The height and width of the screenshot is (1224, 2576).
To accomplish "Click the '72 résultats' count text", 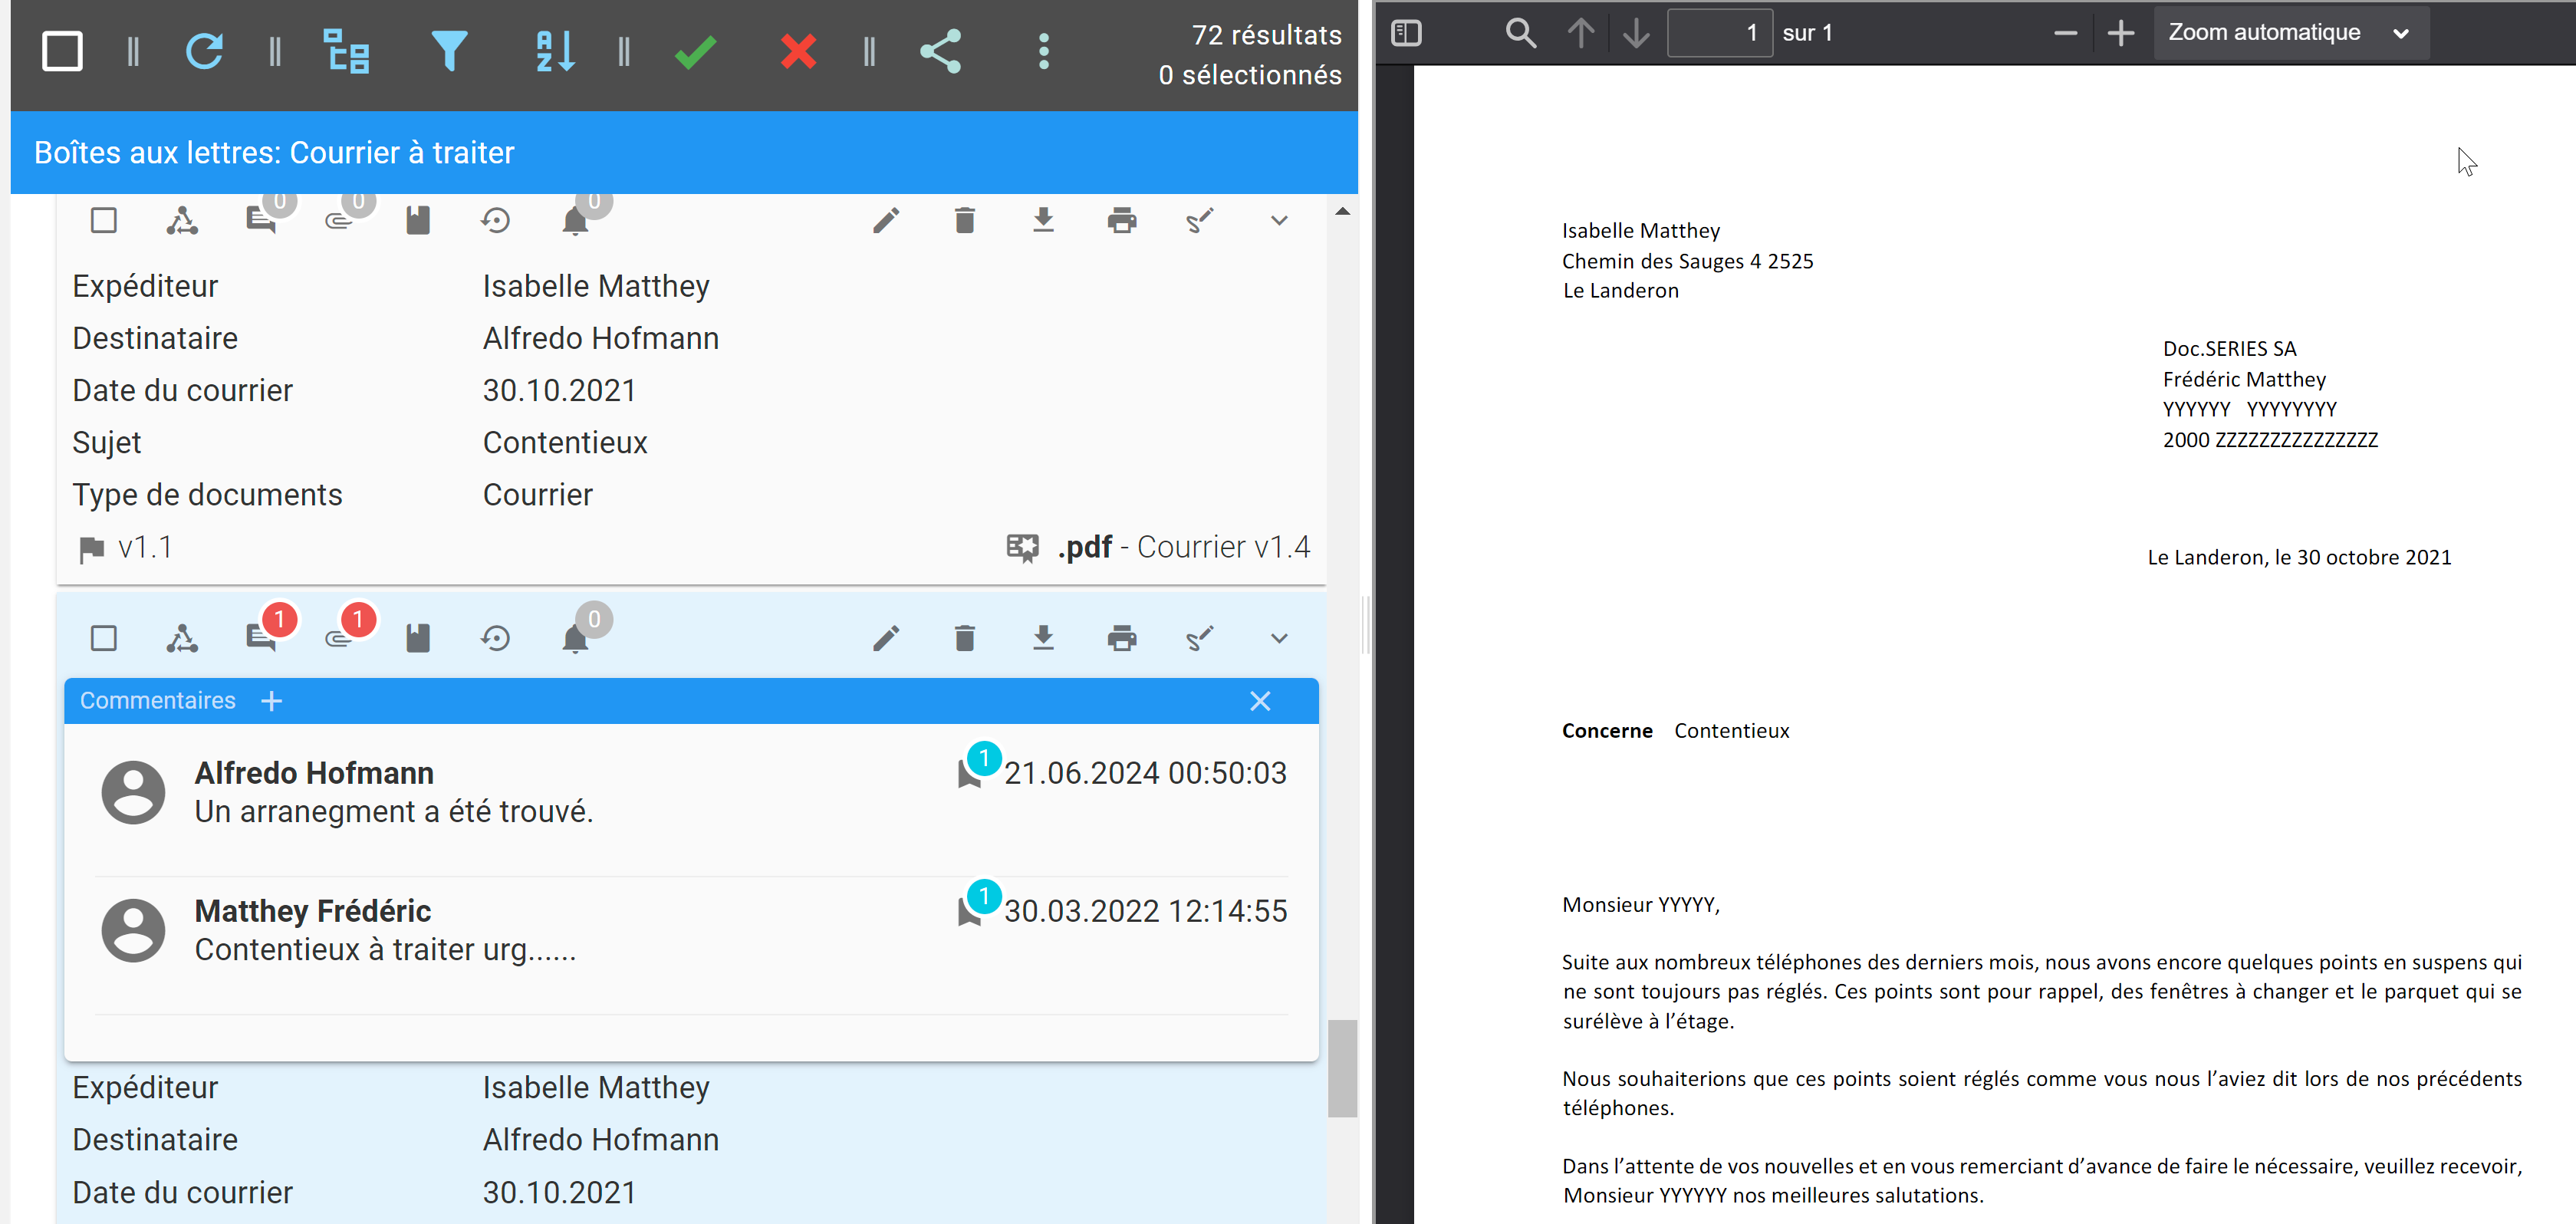I will click(x=1266, y=35).
